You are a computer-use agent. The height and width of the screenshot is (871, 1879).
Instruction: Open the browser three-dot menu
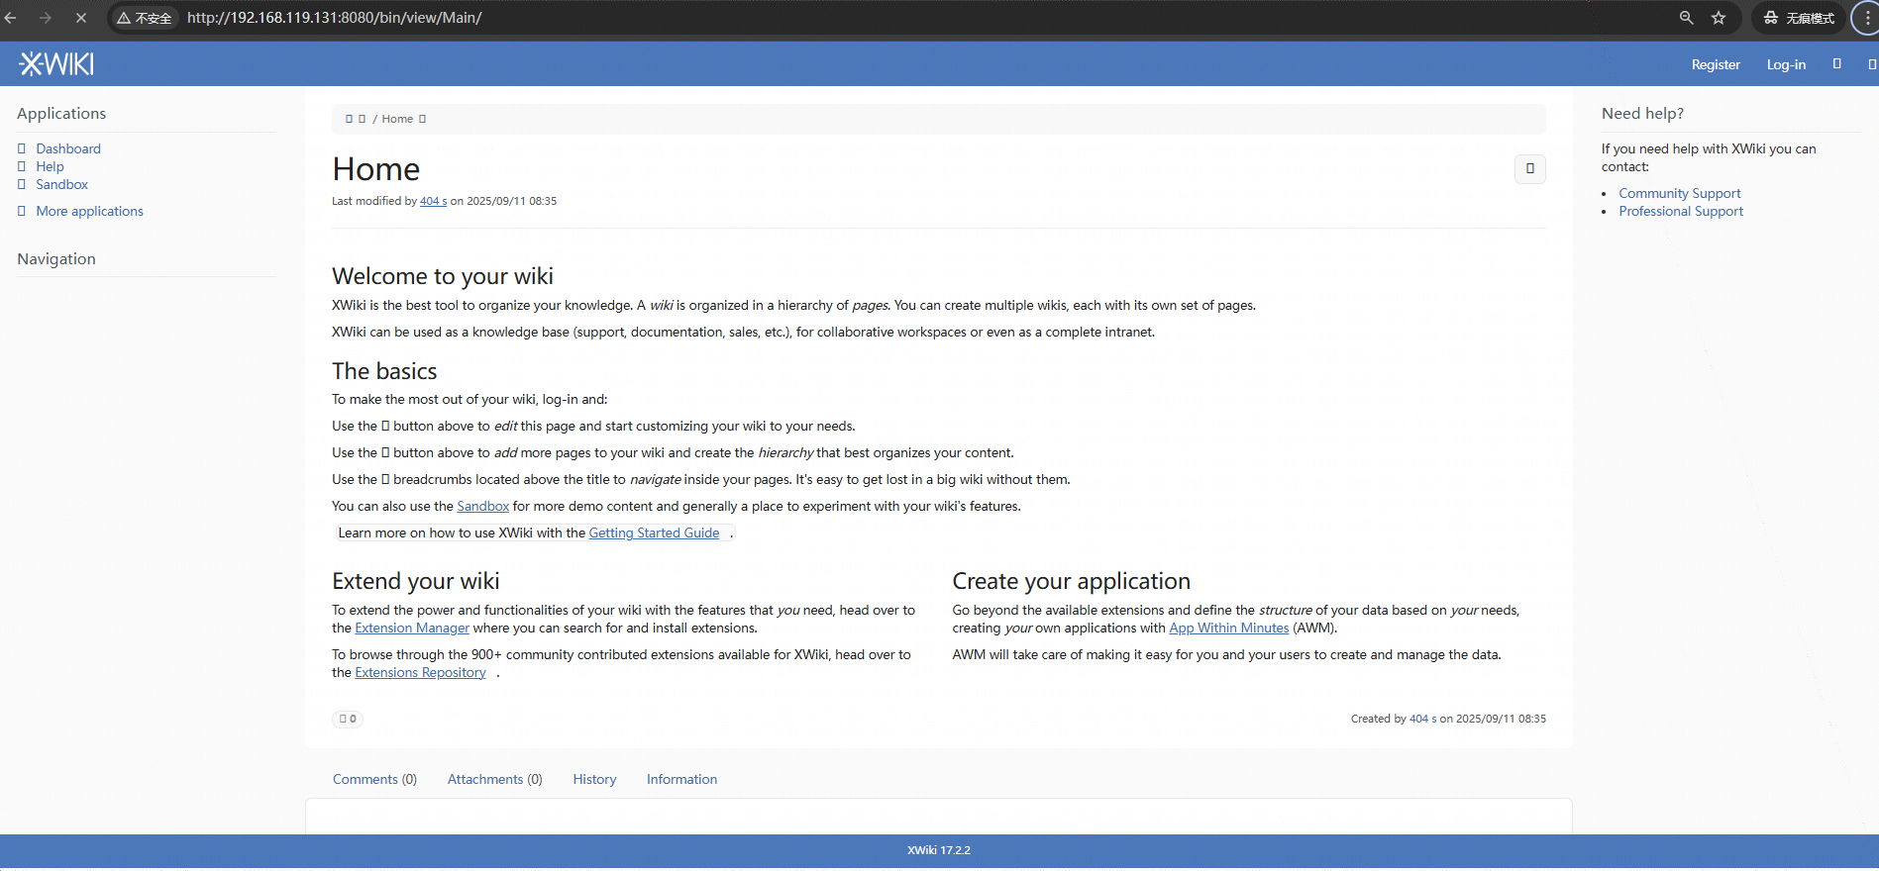point(1867,18)
